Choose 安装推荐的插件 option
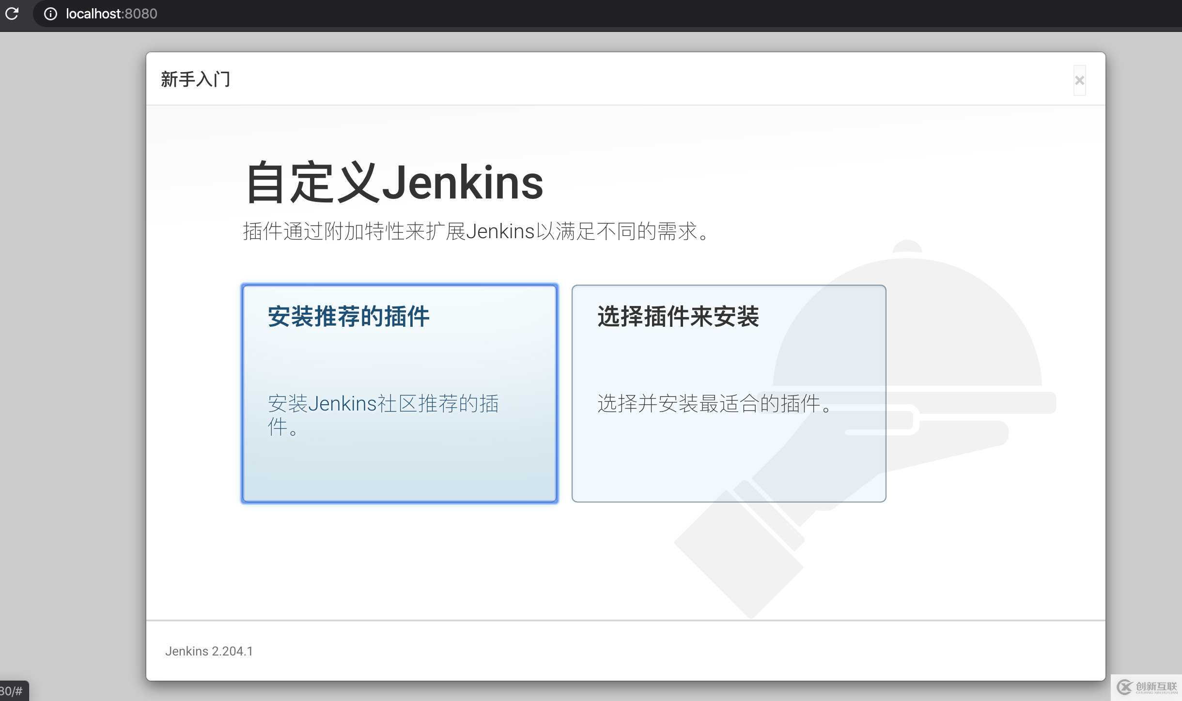The height and width of the screenshot is (701, 1182). [400, 394]
